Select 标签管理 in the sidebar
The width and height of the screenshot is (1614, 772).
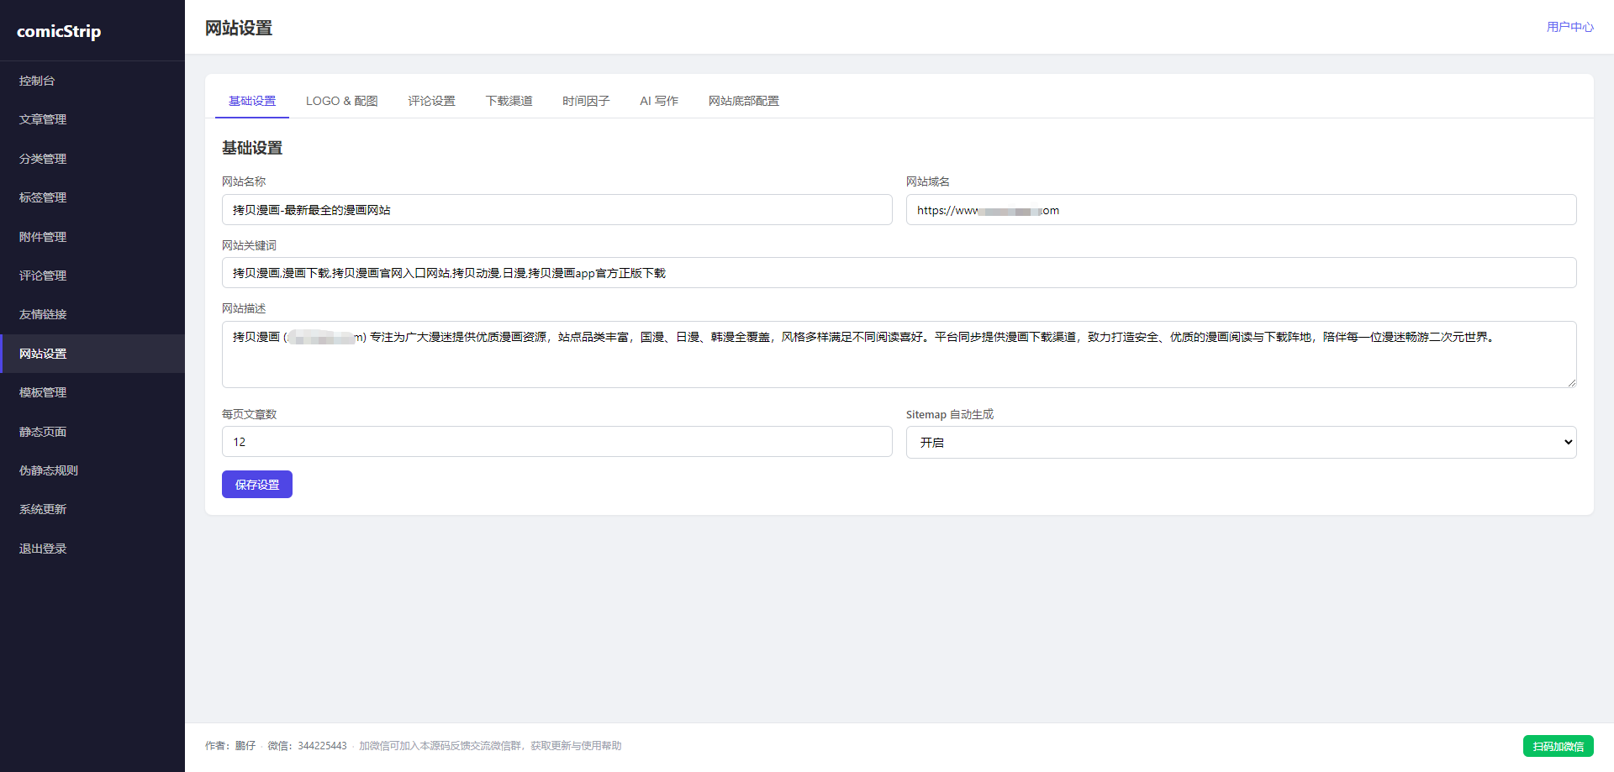[92, 197]
